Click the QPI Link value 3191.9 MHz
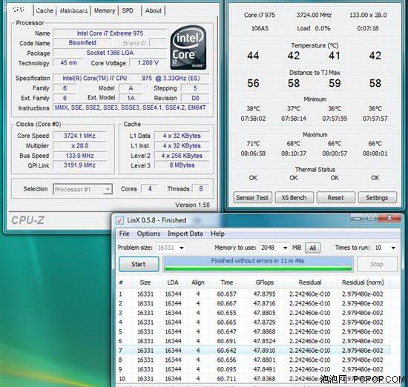Screen dimensions: 408x387 tap(79, 165)
